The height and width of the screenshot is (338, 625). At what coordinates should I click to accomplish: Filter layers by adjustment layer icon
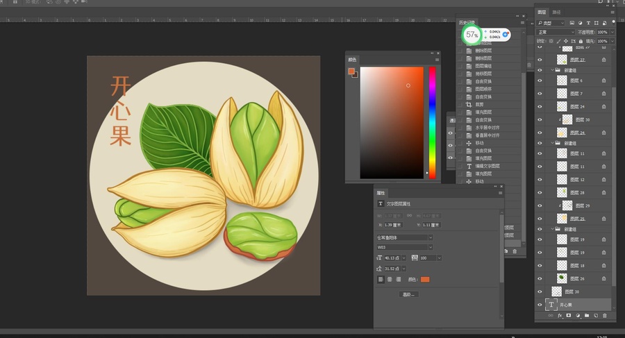580,23
